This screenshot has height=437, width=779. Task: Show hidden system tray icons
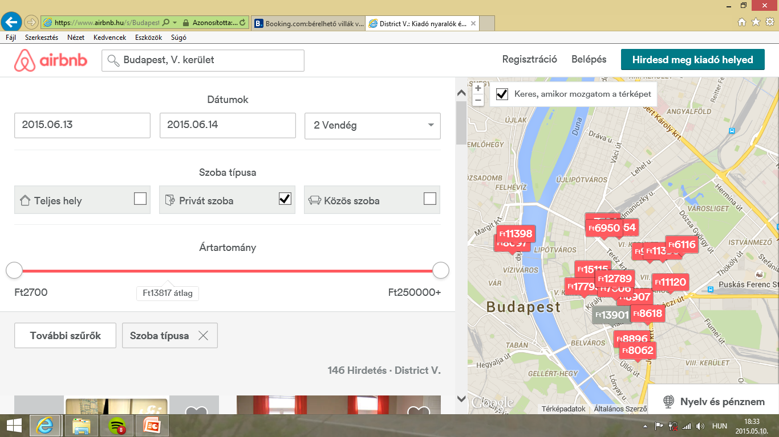point(645,426)
